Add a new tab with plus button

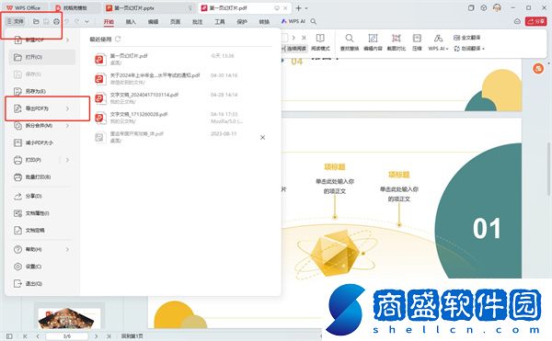click(298, 7)
